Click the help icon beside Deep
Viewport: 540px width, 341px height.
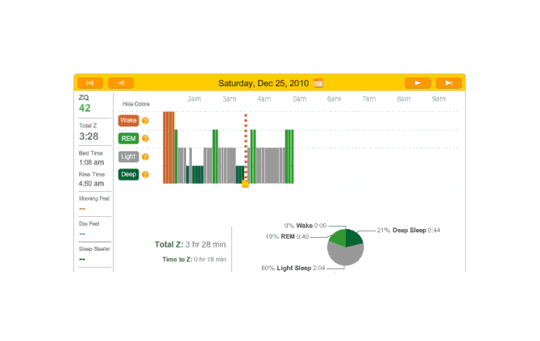(146, 174)
